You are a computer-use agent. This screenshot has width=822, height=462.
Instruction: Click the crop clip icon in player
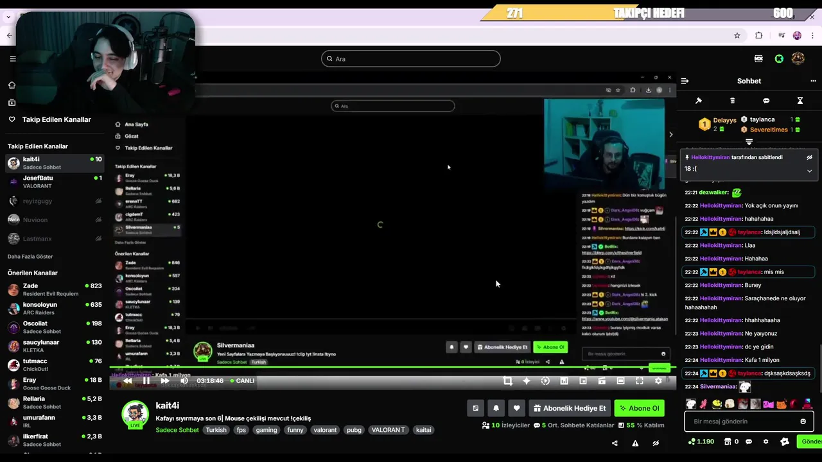tap(508, 381)
